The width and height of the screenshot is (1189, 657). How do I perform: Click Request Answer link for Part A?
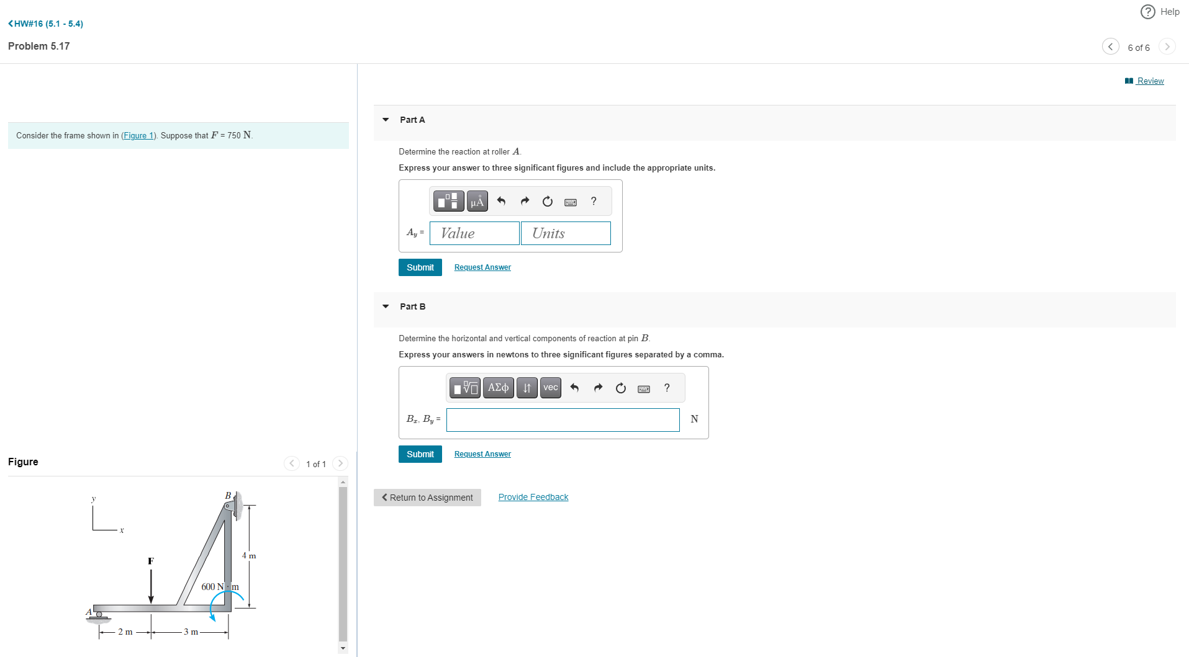coord(482,267)
